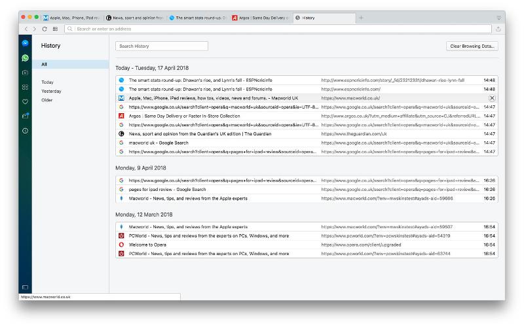Filter history by Older

pos(47,100)
